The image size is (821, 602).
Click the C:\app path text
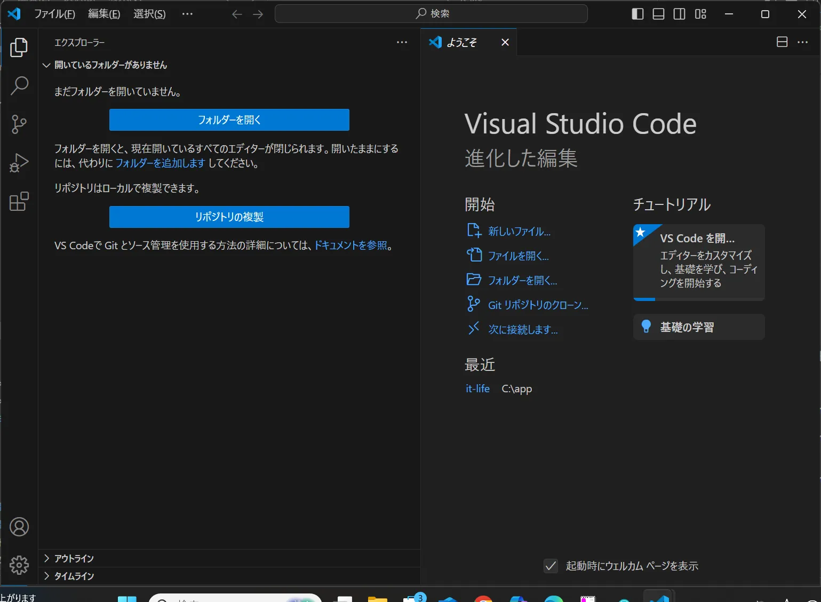[x=517, y=389]
